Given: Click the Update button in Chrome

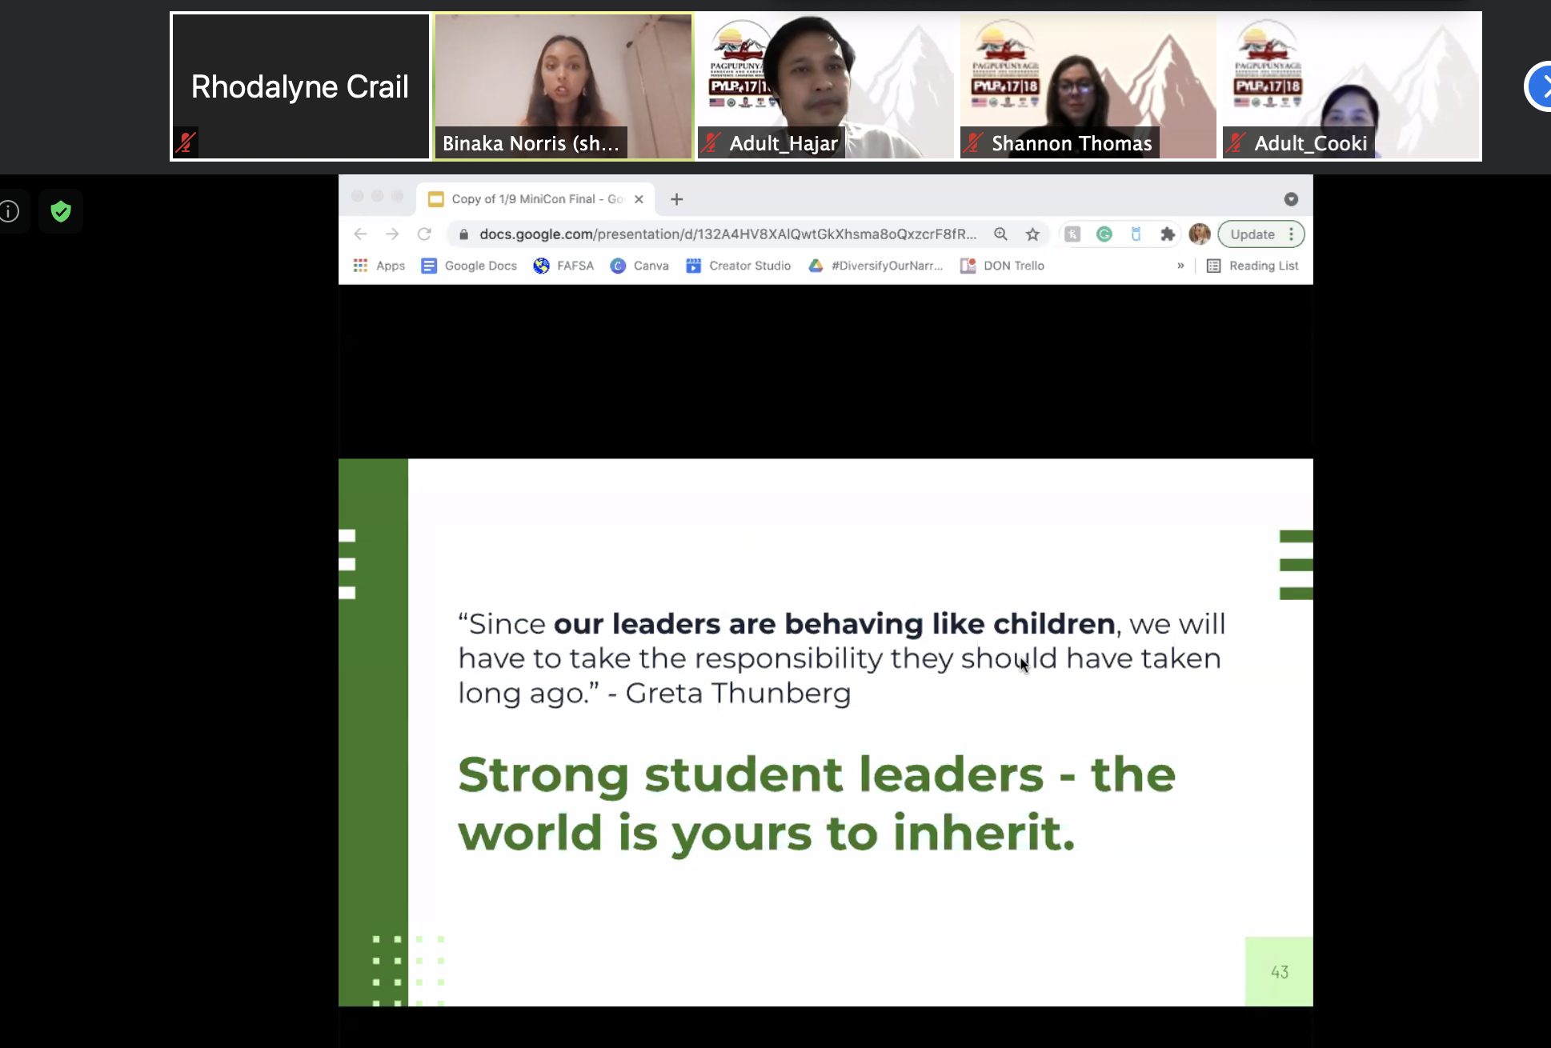Looking at the screenshot, I should tap(1252, 234).
